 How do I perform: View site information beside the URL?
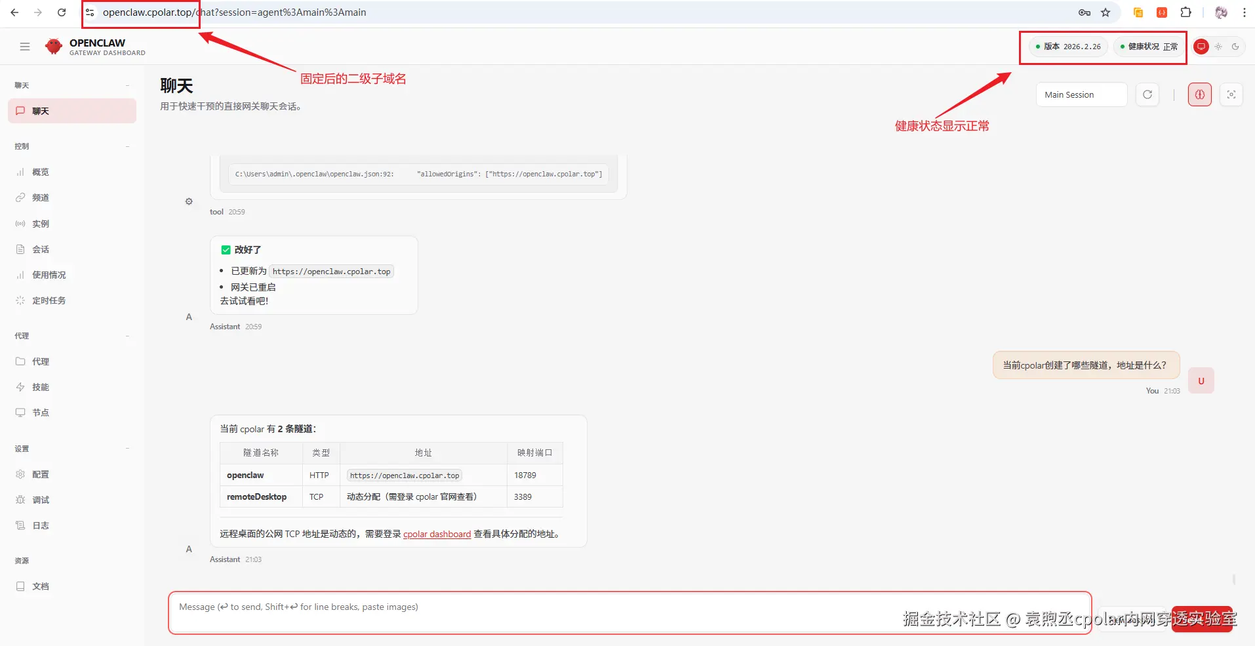coord(90,12)
